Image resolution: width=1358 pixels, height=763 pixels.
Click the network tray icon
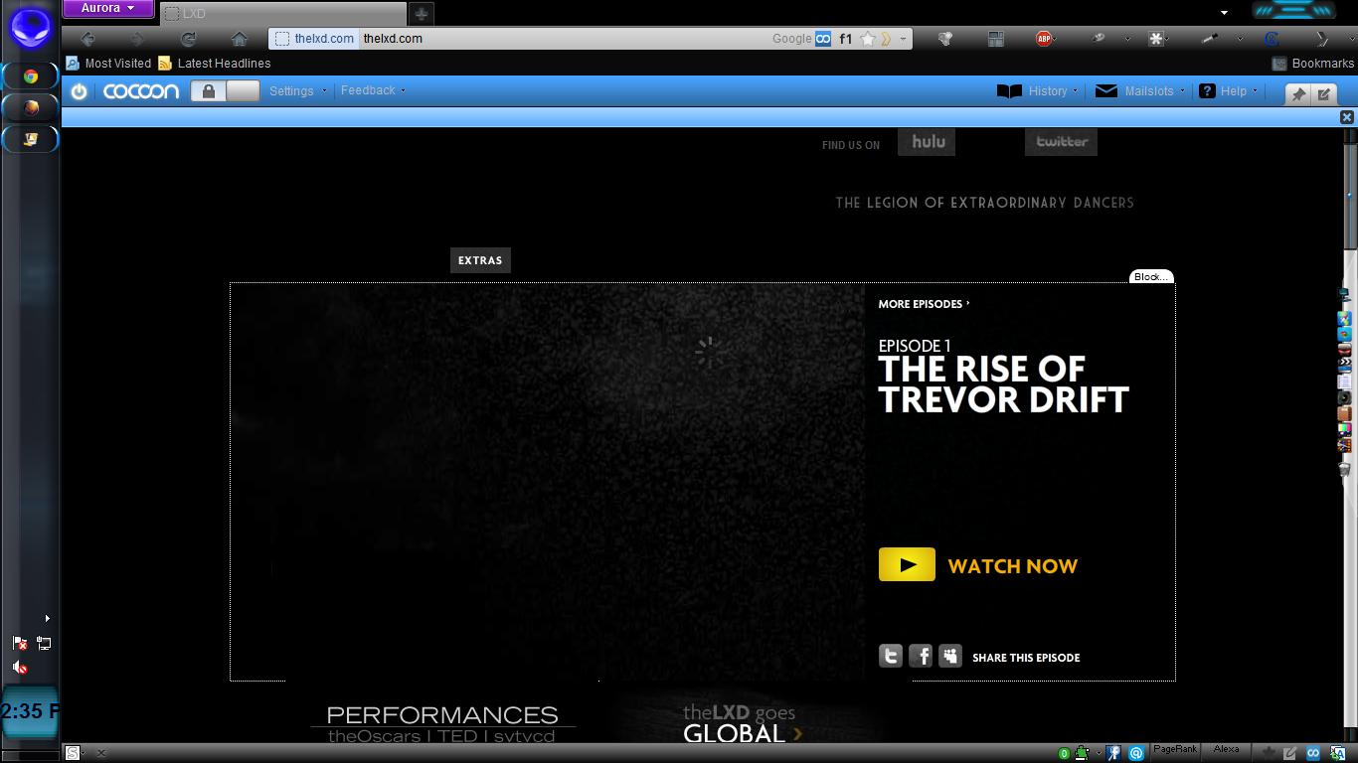pyautogui.click(x=44, y=644)
